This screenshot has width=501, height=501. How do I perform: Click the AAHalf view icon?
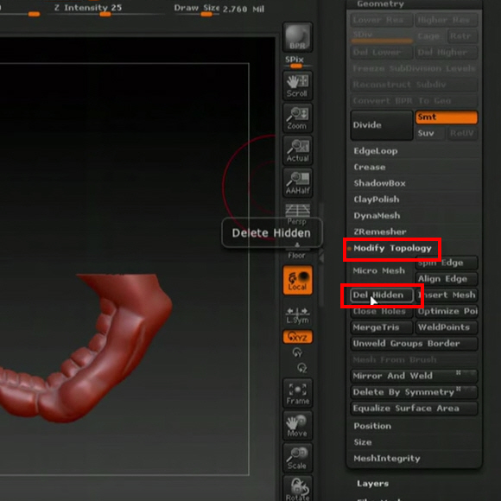click(x=297, y=183)
